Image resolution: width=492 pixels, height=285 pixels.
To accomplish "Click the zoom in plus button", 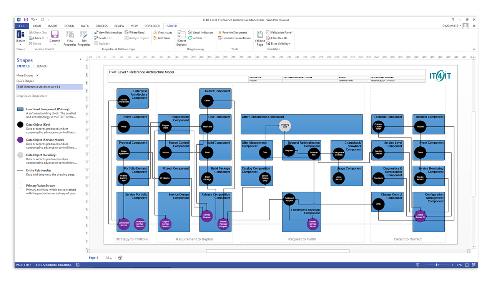I will pyautogui.click(x=452, y=265).
